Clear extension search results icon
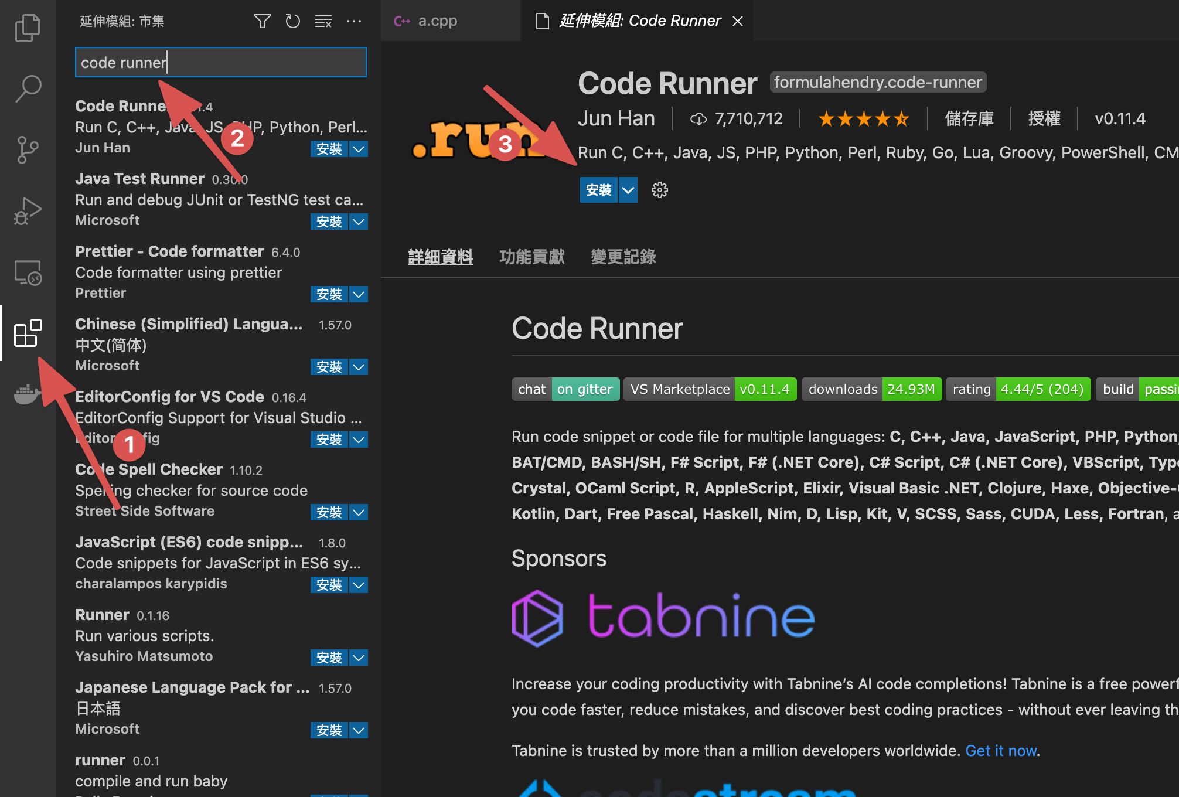 click(x=323, y=22)
